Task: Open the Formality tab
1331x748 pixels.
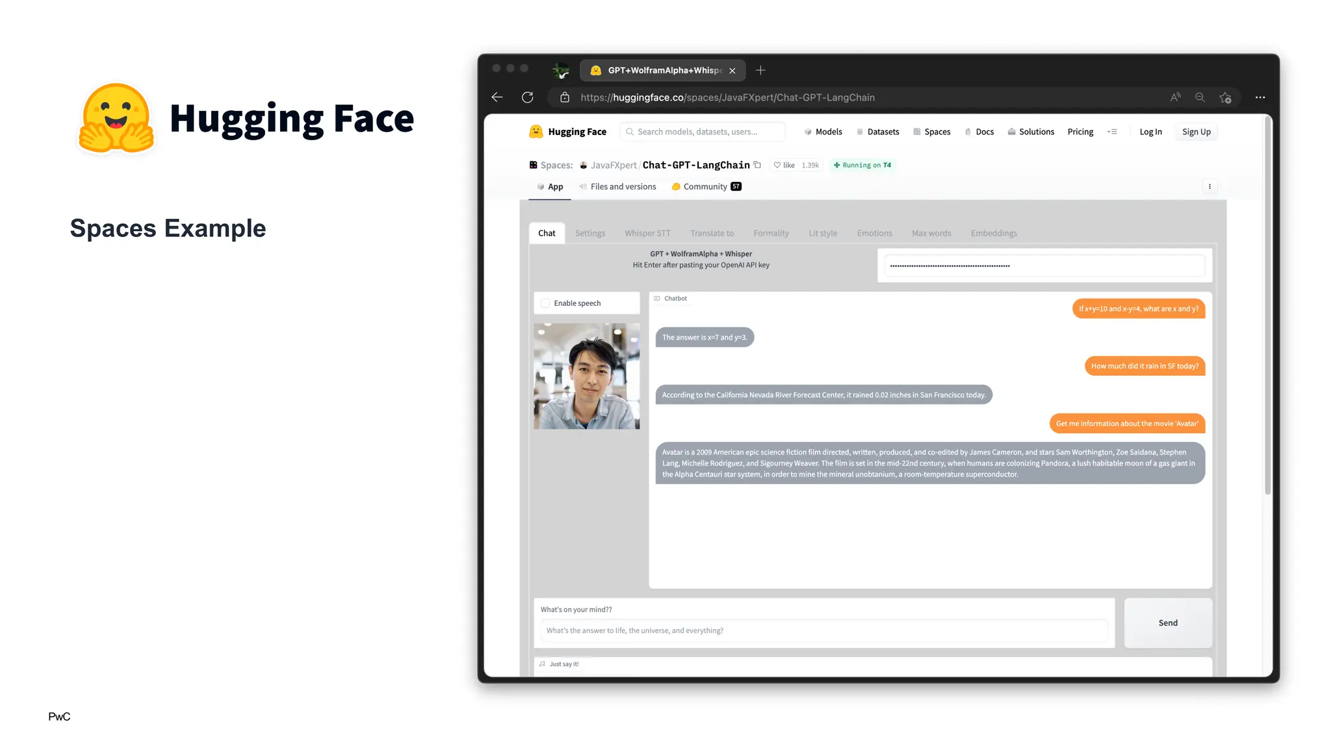Action: tap(771, 233)
